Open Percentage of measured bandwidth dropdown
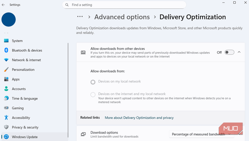 (202, 134)
